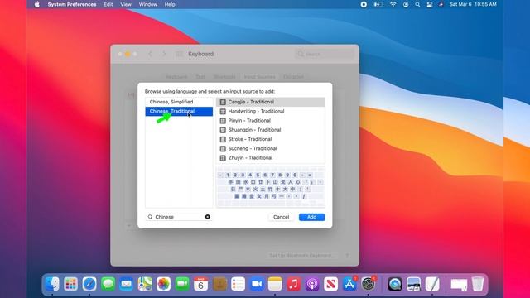Open the Edit menu
This screenshot has height=298, width=530.
(x=108, y=4)
